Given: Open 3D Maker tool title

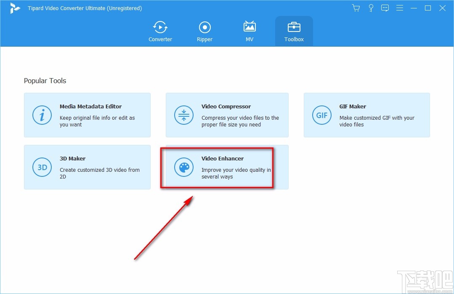Looking at the screenshot, I should 72,158.
